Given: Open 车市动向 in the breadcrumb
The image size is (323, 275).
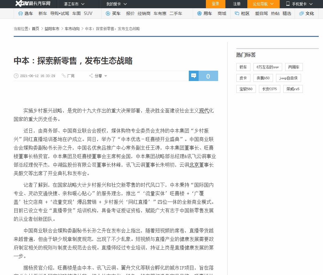Looking at the screenshot, I should [x=72, y=29].
